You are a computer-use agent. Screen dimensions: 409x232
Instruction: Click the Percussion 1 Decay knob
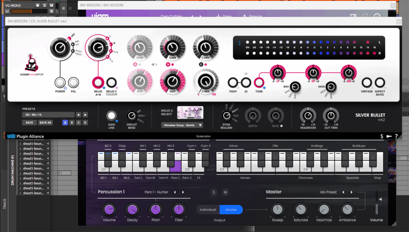[132, 209]
